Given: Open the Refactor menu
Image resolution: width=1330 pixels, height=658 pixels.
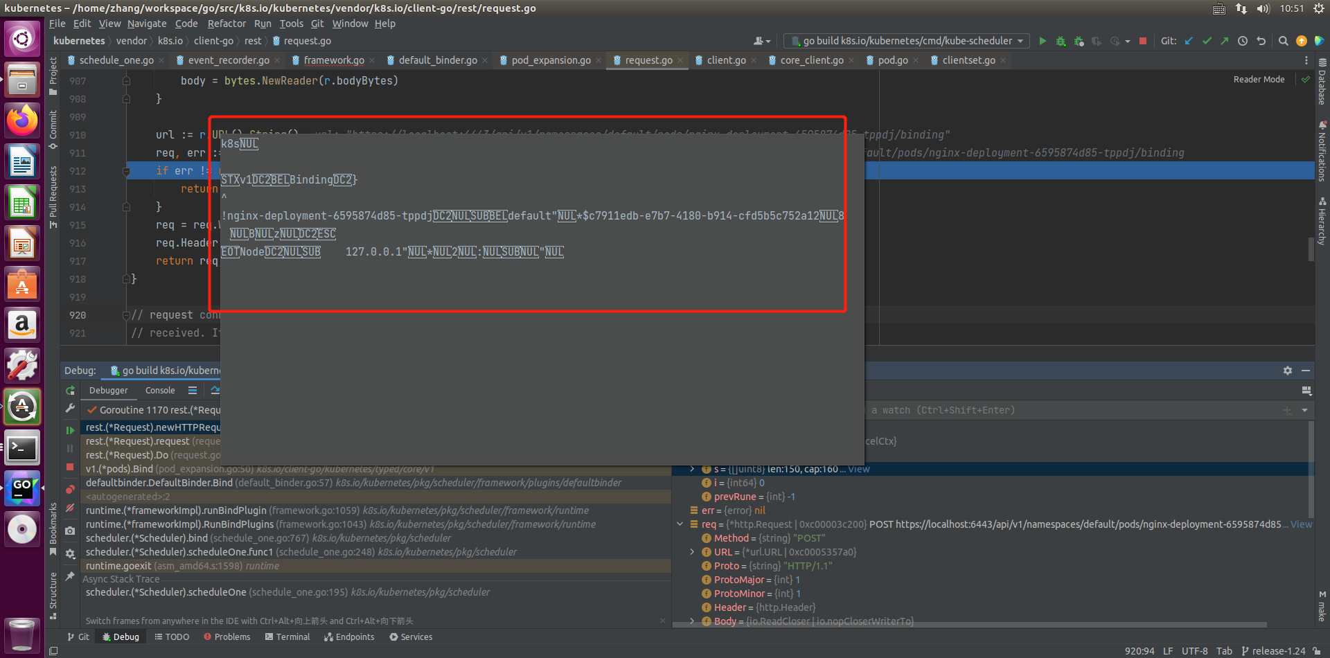Looking at the screenshot, I should tap(227, 24).
